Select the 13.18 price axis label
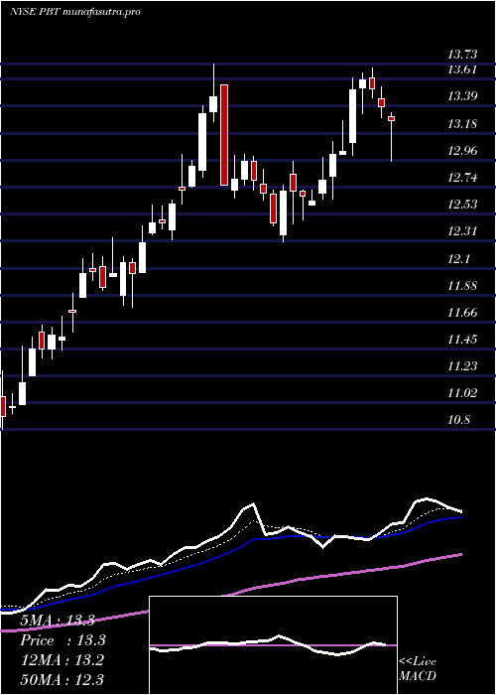Image resolution: width=496 pixels, height=695 pixels. pos(462,124)
